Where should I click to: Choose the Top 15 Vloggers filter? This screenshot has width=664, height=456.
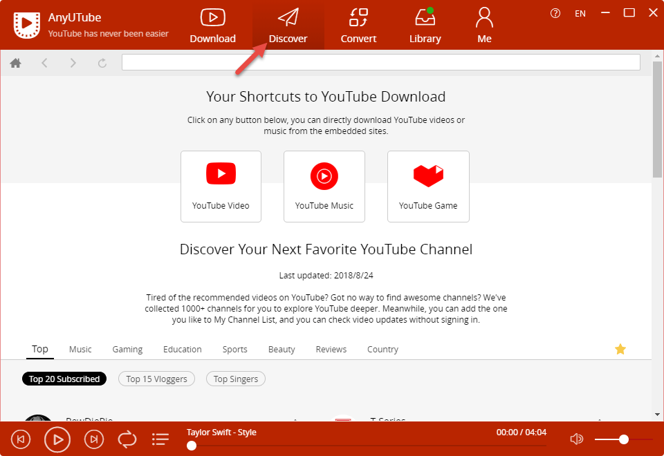[157, 379]
